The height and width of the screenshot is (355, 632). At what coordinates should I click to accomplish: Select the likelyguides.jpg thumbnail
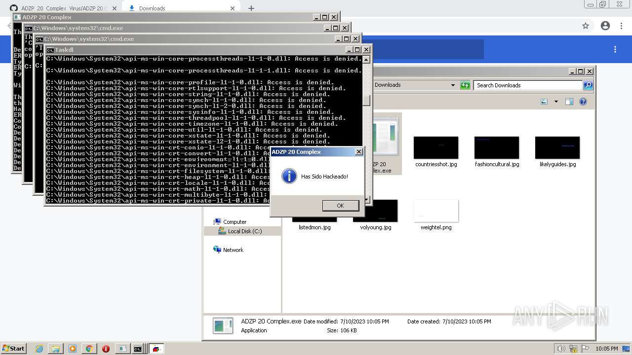point(557,147)
